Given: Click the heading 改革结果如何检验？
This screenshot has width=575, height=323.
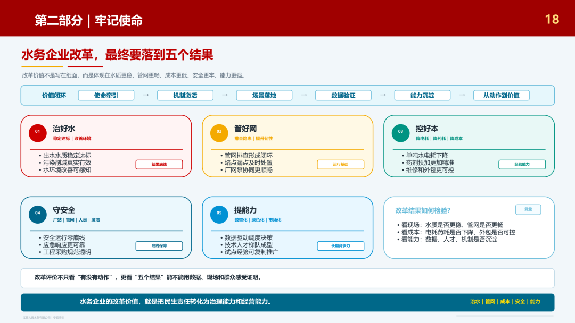Looking at the screenshot, I should (423, 210).
